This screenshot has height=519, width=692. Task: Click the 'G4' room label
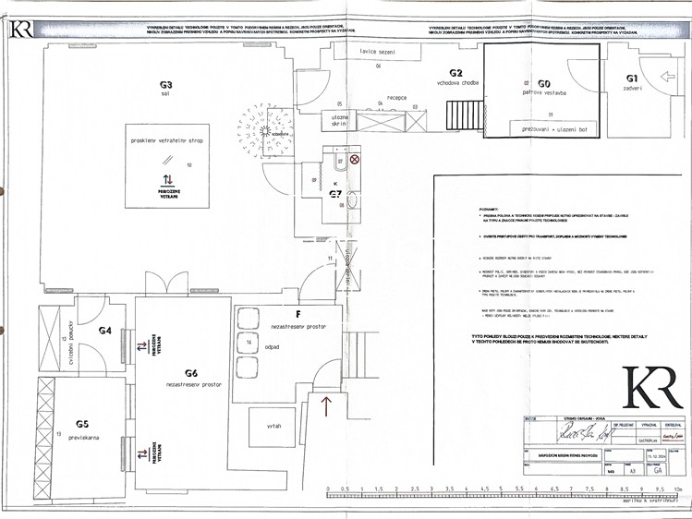(105, 331)
